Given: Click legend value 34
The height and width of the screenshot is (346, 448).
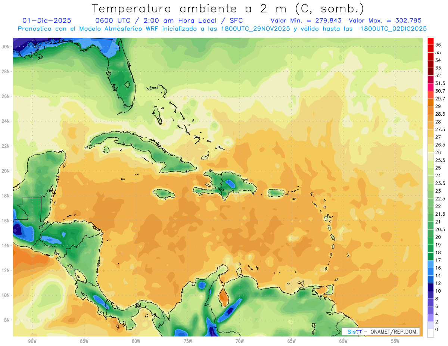Looking at the screenshot, I should point(438,60).
